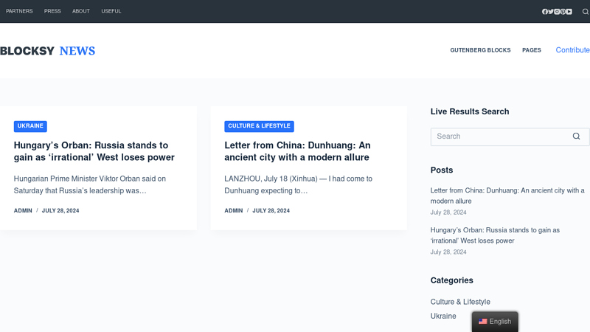Click 'JULY 28, 2024' on Orban card
Viewport: 590px width, 332px height.
click(60, 211)
